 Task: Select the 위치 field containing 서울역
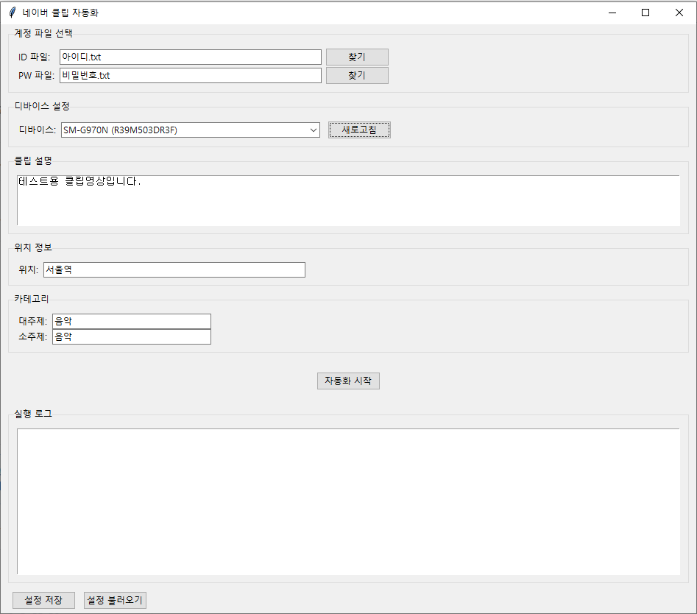174,270
